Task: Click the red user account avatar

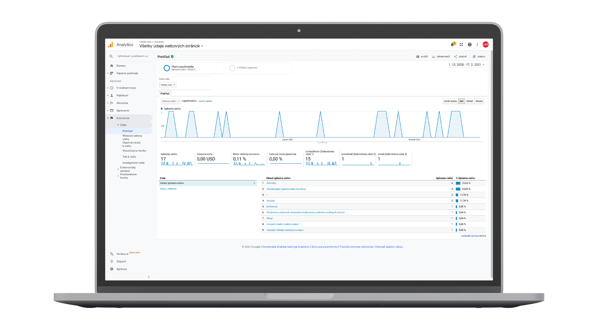Action: (x=485, y=44)
